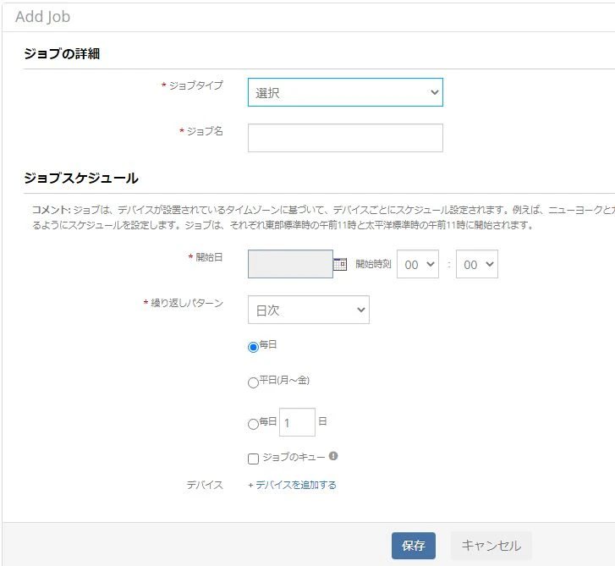Click the コメント note text

(323, 217)
